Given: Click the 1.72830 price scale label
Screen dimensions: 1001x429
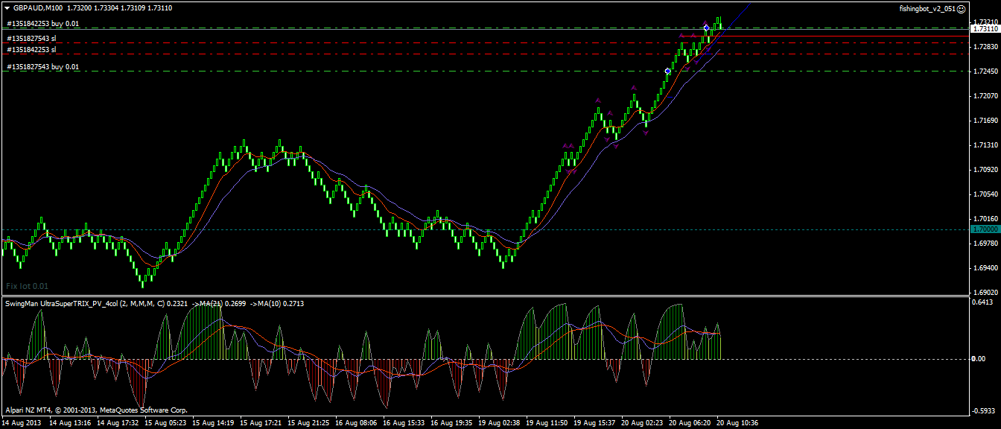Looking at the screenshot, I should click(985, 46).
